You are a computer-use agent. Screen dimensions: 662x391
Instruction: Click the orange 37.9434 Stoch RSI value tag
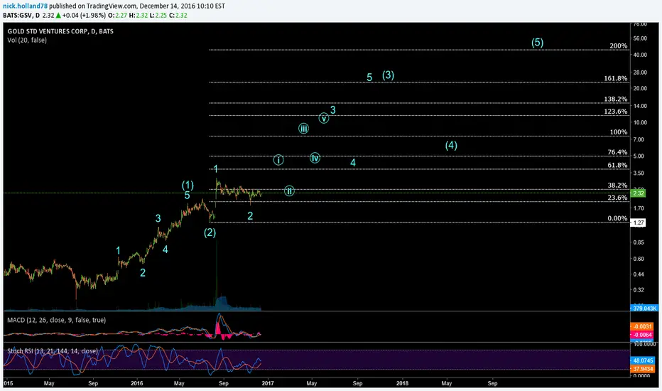click(x=643, y=369)
